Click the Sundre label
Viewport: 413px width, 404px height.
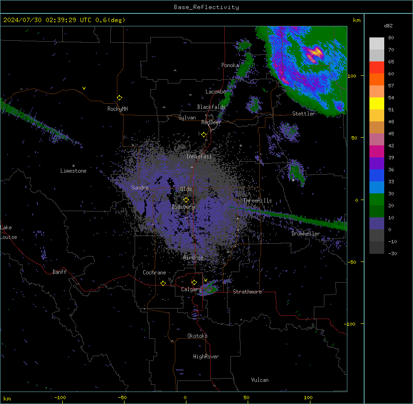coord(140,188)
